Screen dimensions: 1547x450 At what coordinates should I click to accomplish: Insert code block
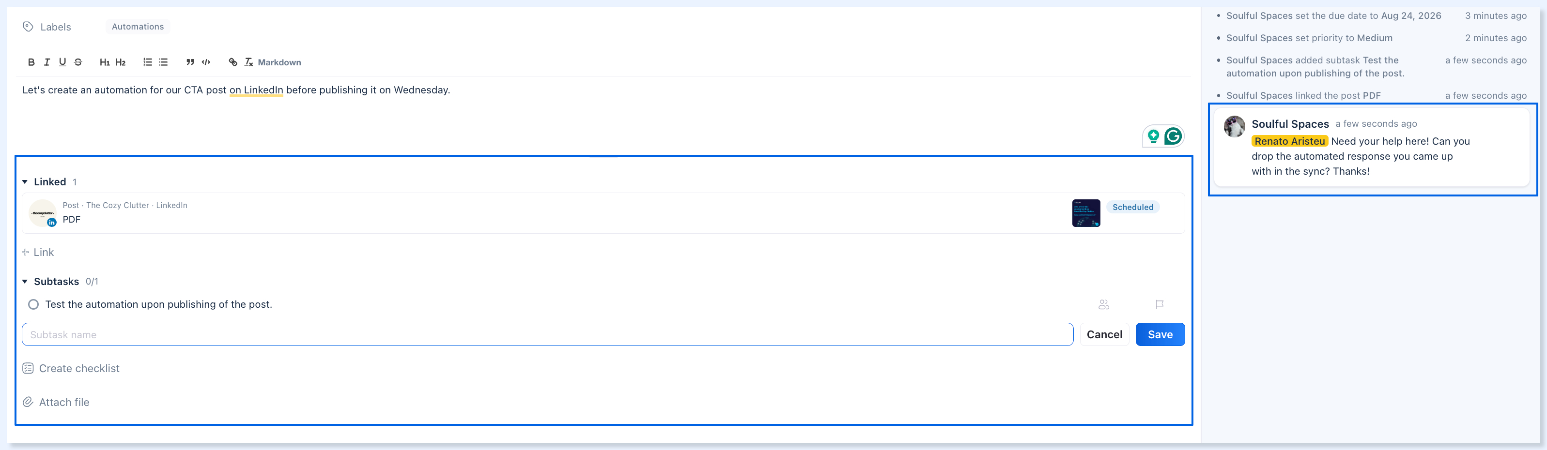[206, 62]
